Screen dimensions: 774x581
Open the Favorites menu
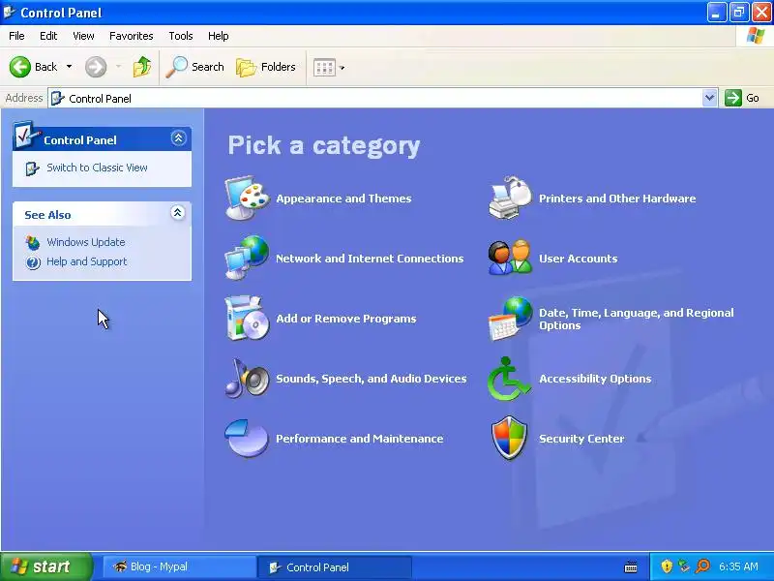click(132, 36)
